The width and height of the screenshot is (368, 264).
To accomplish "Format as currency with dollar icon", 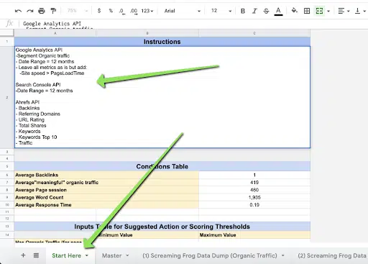I will coord(99,11).
